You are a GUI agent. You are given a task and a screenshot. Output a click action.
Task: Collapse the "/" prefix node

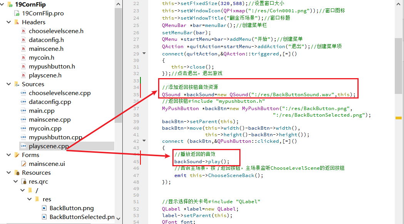point(22,190)
